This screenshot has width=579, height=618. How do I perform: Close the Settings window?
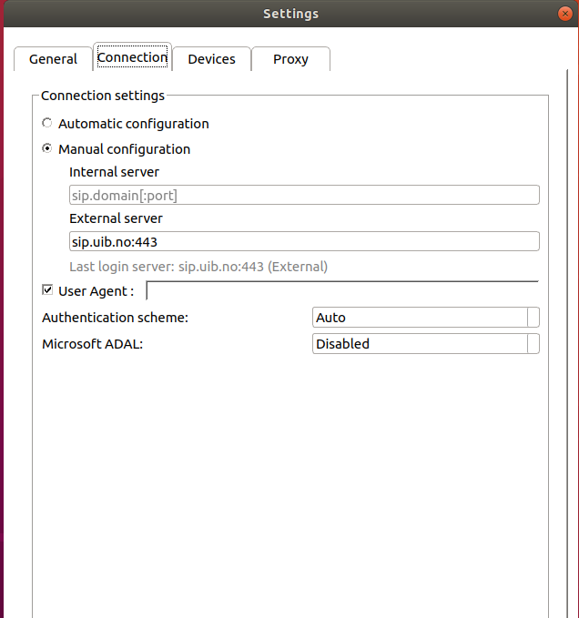pos(565,14)
